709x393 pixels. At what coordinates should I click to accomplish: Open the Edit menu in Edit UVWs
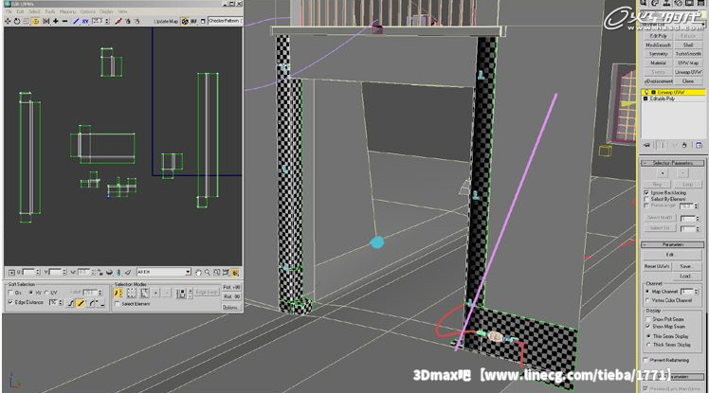pyautogui.click(x=20, y=11)
